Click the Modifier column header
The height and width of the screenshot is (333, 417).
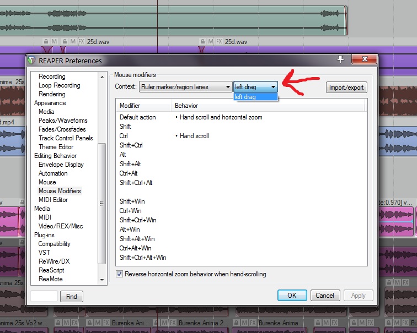coord(143,106)
